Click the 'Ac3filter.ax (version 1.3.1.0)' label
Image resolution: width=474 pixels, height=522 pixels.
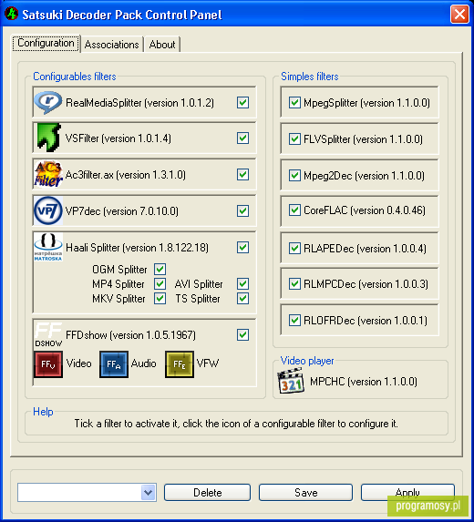click(x=126, y=175)
